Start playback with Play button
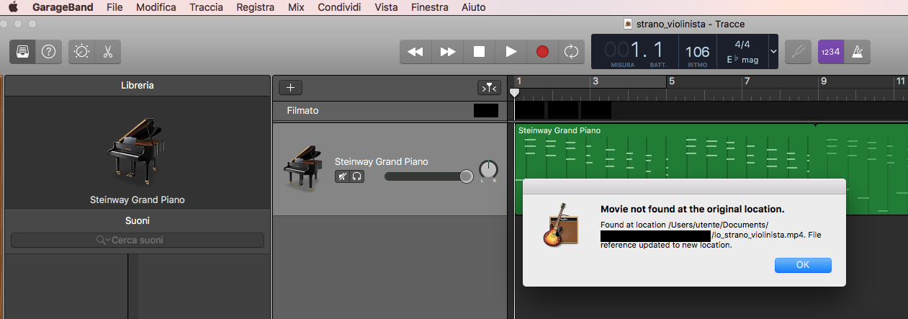The width and height of the screenshot is (908, 319). pos(511,52)
